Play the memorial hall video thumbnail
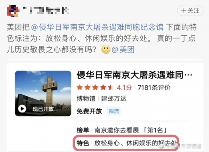The image size is (209, 152). coord(22,109)
